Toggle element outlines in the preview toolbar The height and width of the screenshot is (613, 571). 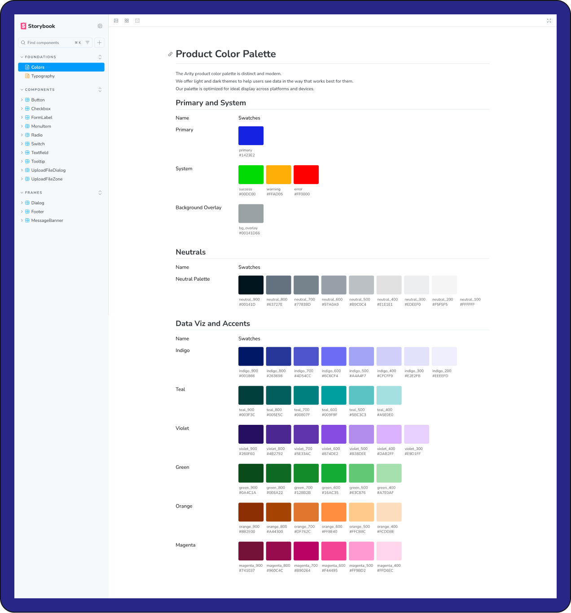tap(137, 20)
